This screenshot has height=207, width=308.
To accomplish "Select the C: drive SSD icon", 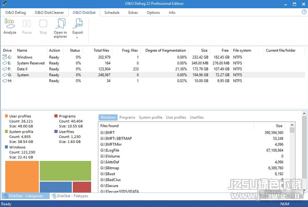I will coord(5,57).
